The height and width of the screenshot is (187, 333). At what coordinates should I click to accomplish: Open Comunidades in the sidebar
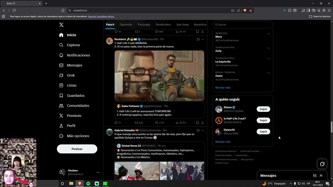pyautogui.click(x=74, y=105)
